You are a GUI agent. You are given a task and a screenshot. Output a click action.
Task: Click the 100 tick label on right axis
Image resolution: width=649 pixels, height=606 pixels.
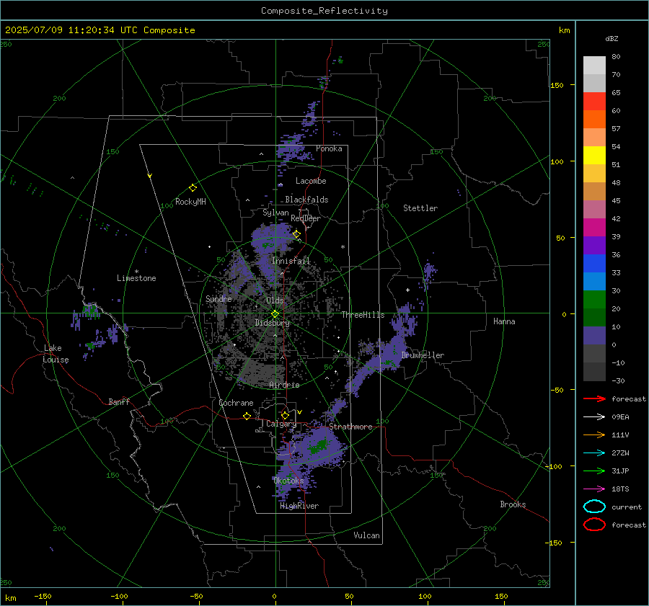(x=557, y=161)
